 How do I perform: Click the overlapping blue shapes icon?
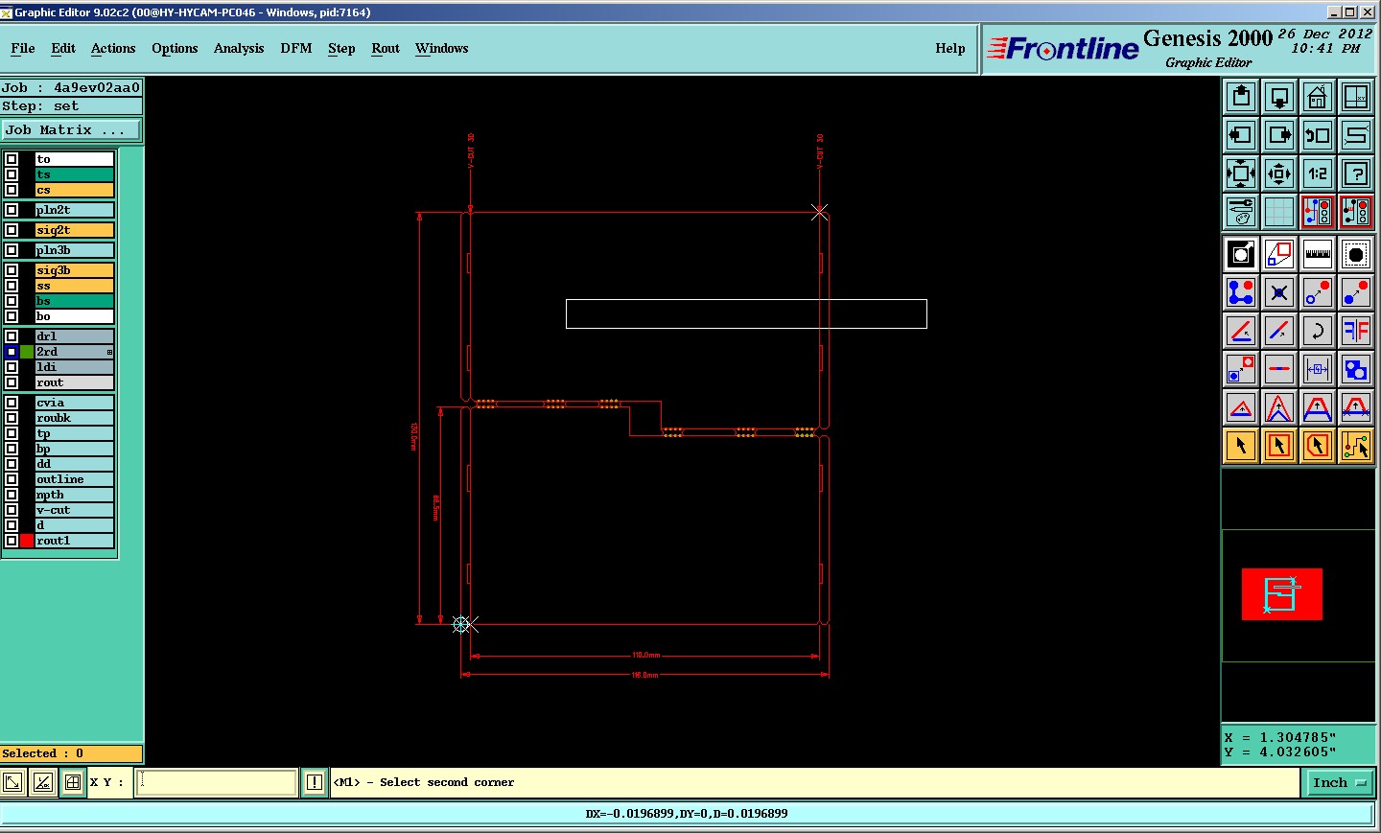coord(1356,369)
